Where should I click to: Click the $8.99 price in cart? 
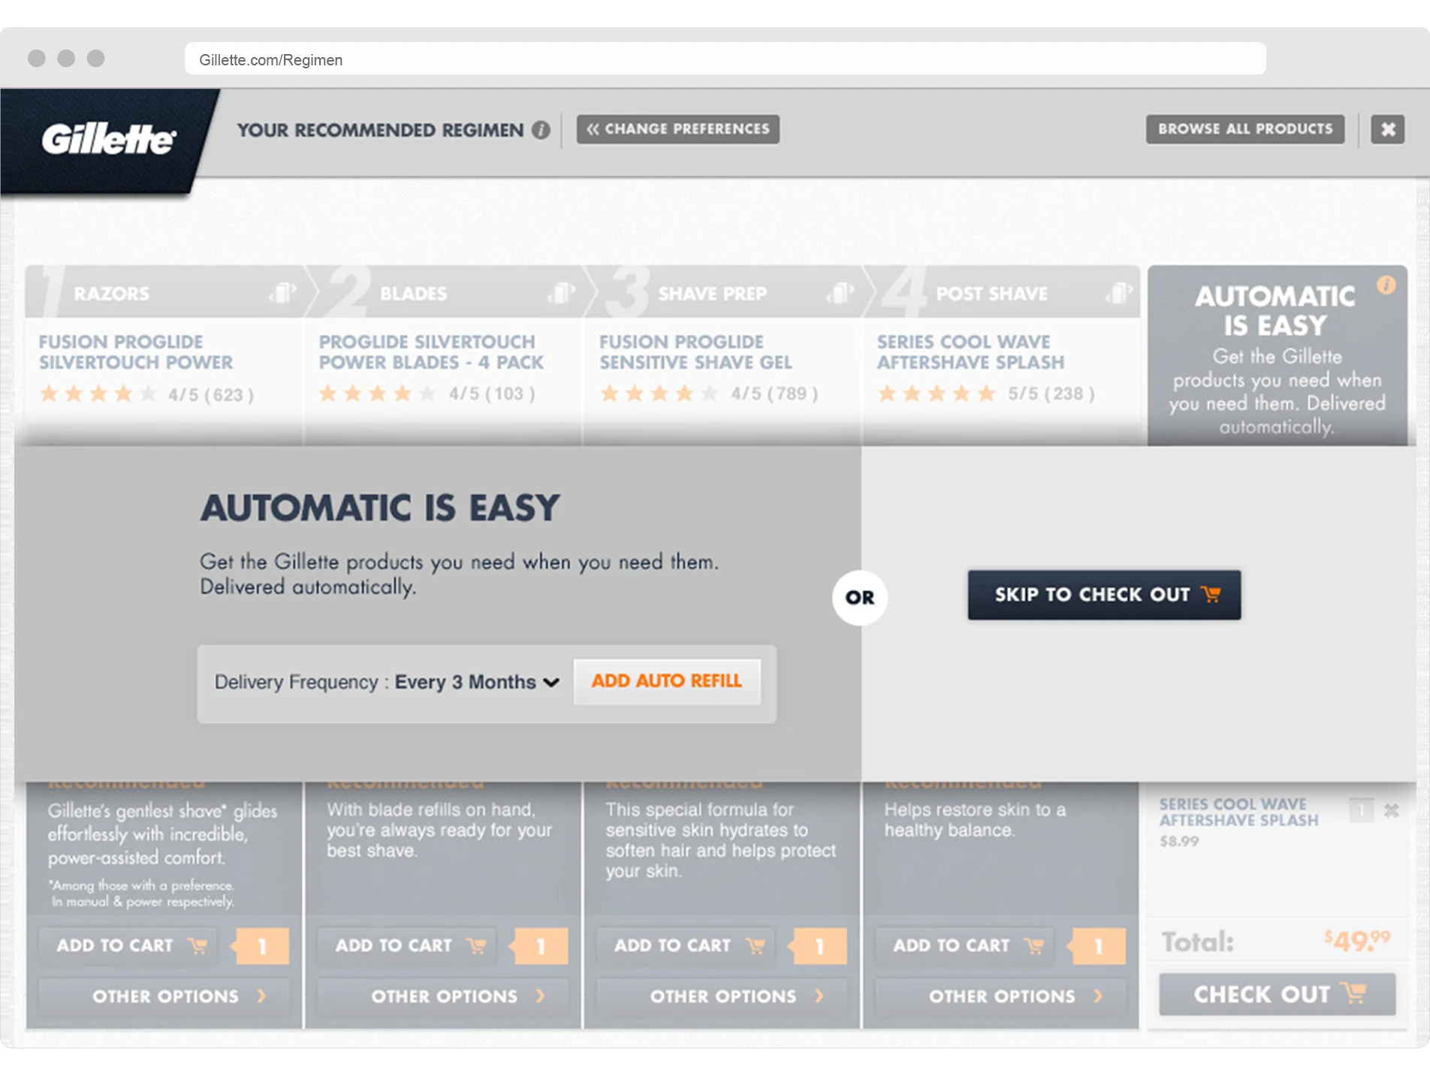point(1179,841)
